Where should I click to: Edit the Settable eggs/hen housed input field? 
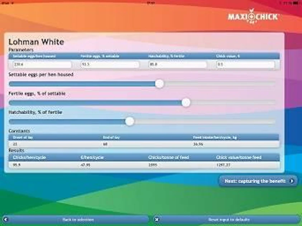[42, 65]
